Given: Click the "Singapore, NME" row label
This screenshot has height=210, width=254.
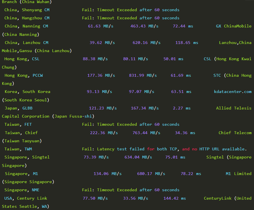Looking at the screenshot, I should coord(22,190).
